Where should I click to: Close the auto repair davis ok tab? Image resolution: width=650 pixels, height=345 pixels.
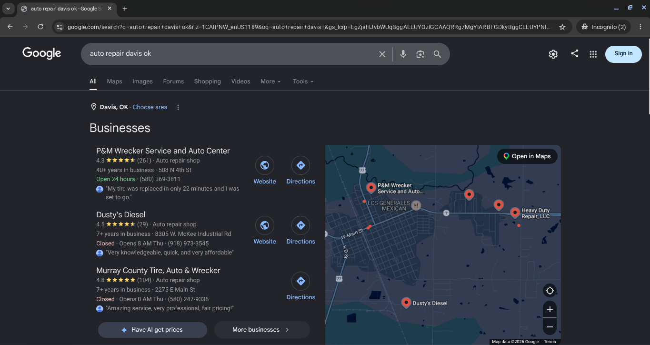110,9
